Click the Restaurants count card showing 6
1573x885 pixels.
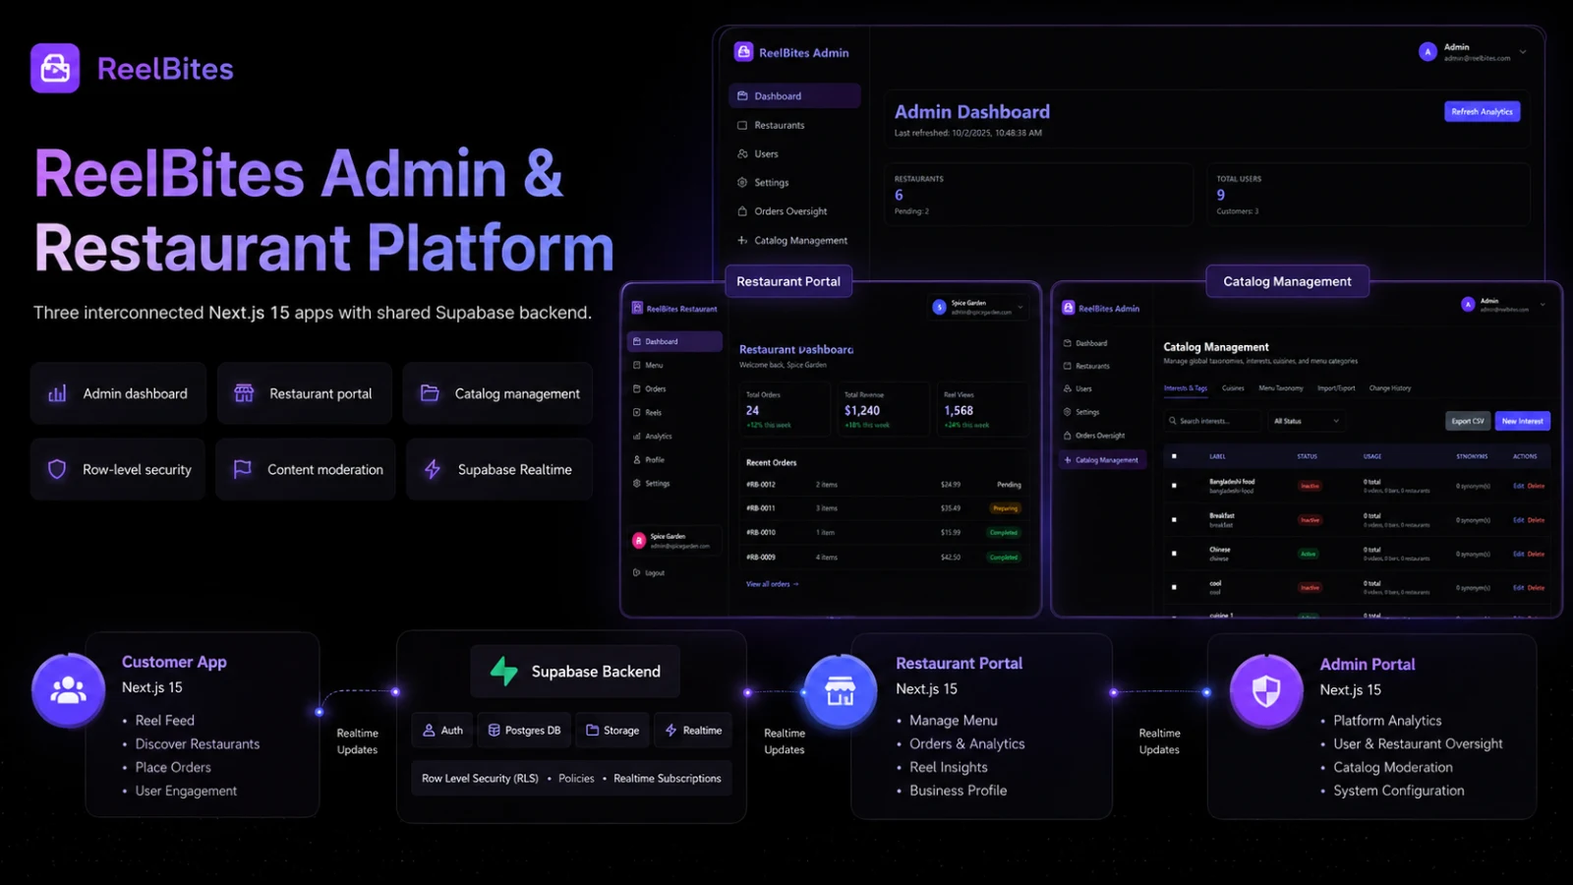[x=1040, y=195]
